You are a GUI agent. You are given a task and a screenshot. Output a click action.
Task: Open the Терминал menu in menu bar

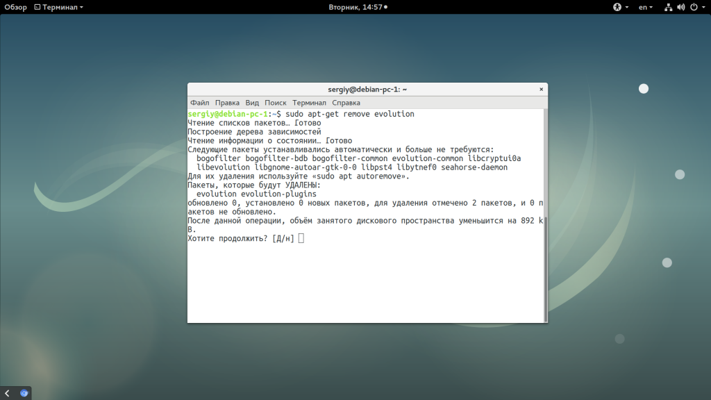[309, 103]
